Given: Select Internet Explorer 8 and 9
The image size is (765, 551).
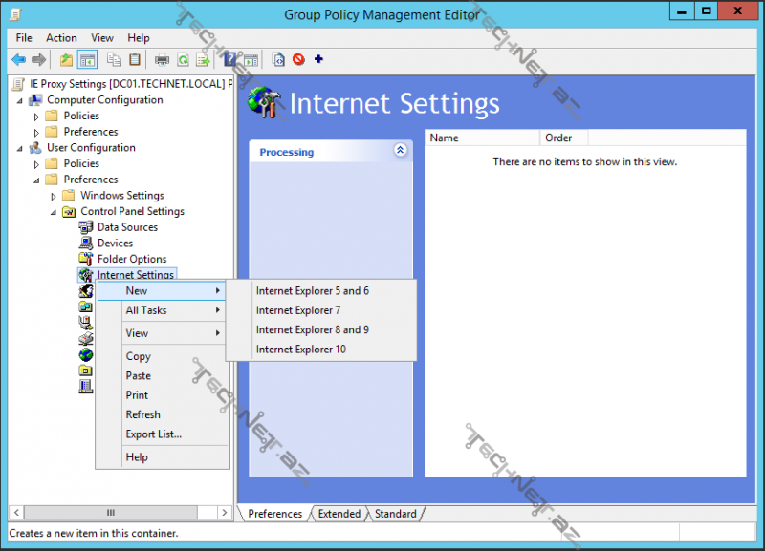Looking at the screenshot, I should (x=312, y=329).
